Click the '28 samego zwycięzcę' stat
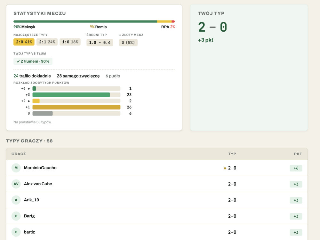The image size is (320, 240). [x=78, y=76]
